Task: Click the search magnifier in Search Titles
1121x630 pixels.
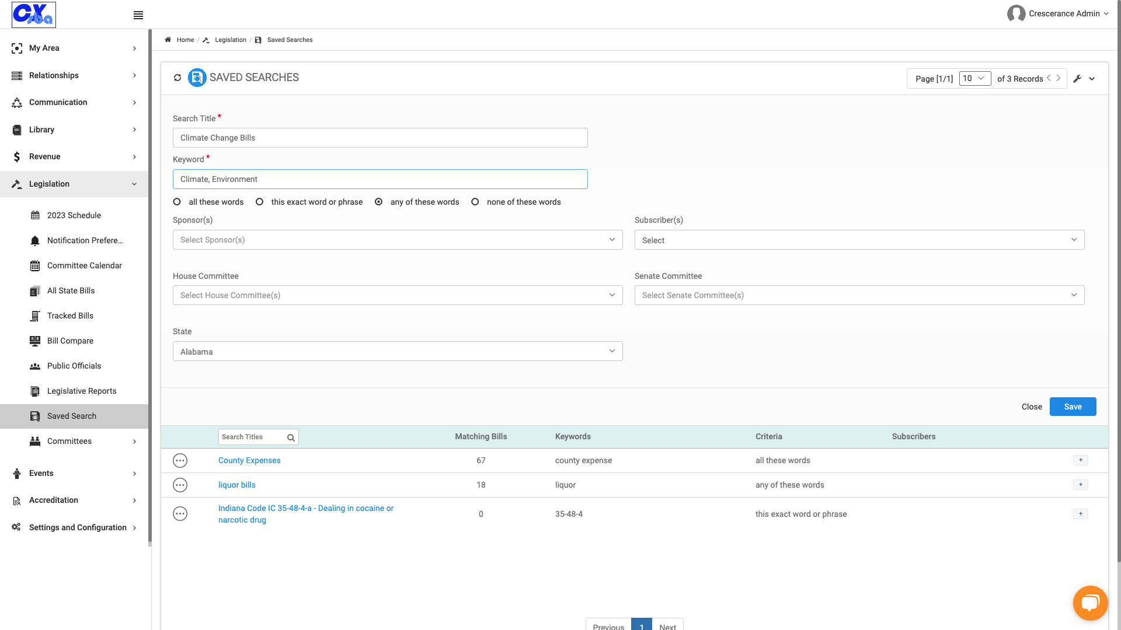Action: pos(291,437)
